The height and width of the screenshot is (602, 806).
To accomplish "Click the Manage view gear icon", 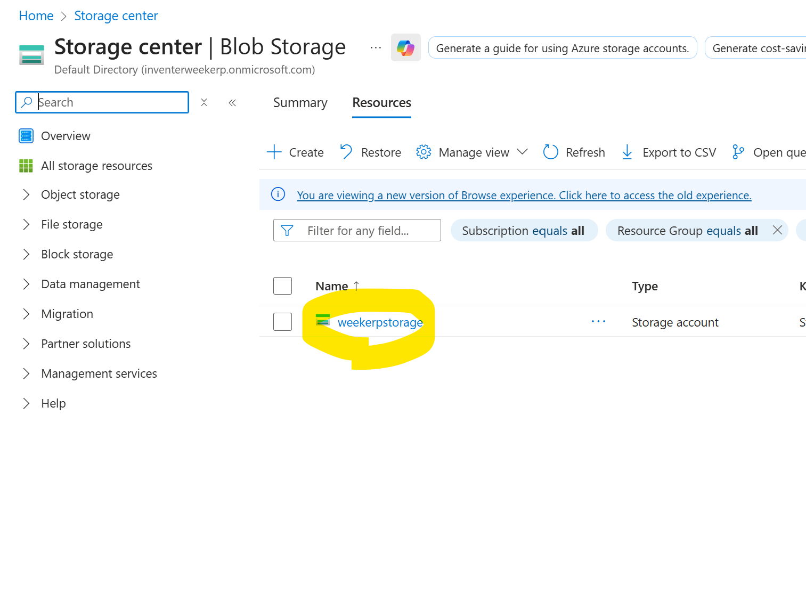I will click(x=424, y=152).
